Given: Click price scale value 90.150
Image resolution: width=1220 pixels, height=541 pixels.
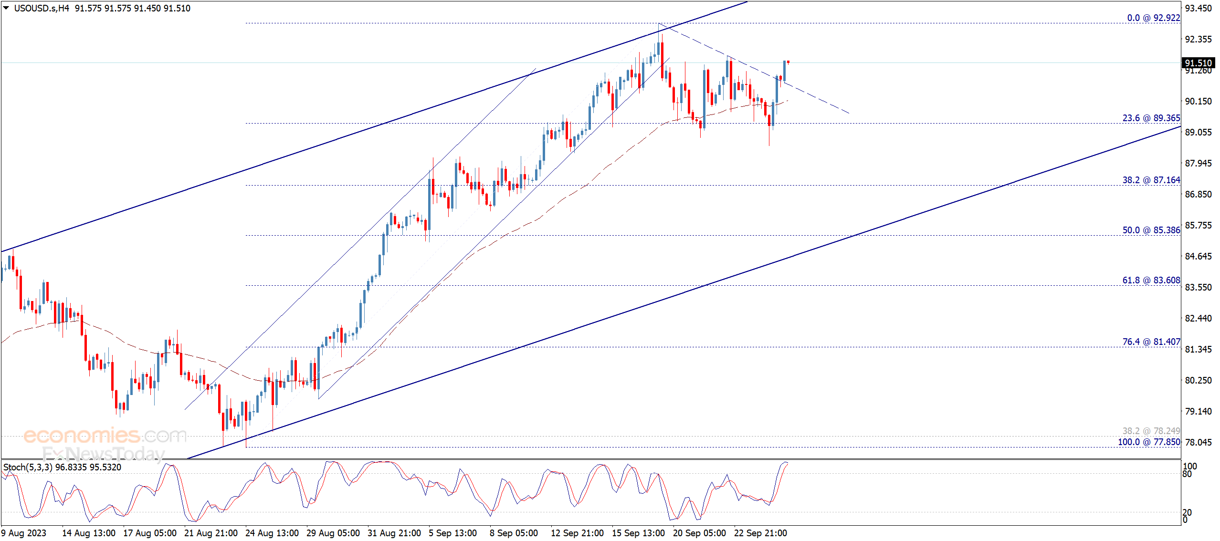Looking at the screenshot, I should [1198, 101].
